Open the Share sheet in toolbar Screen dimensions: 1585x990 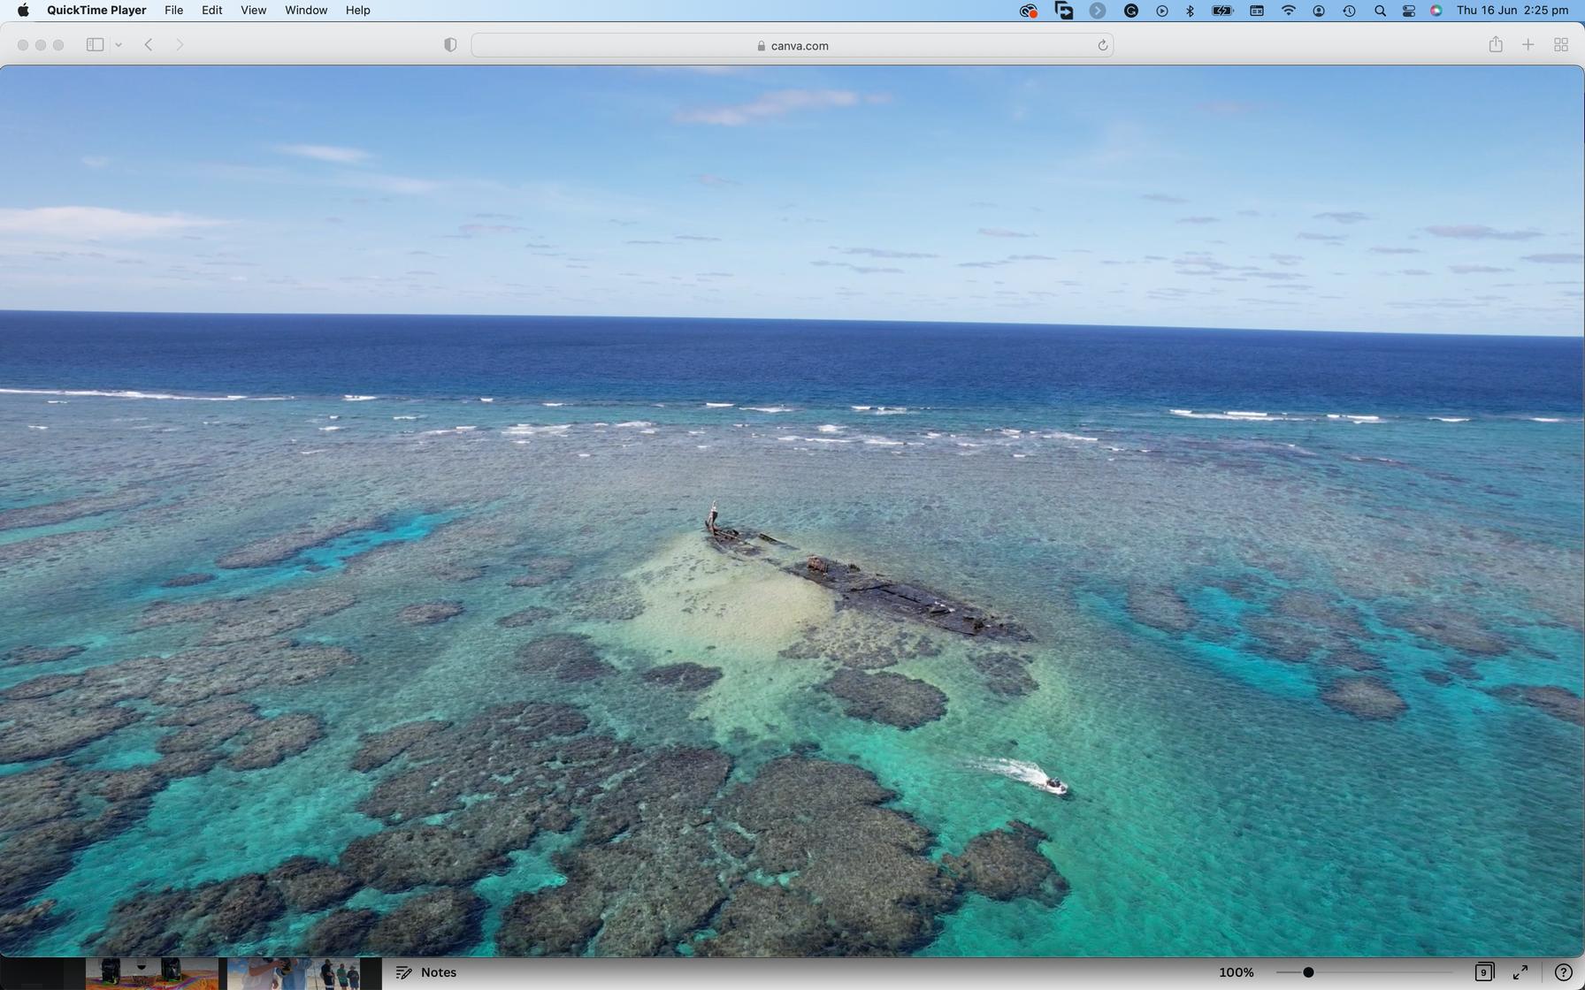pyautogui.click(x=1496, y=44)
